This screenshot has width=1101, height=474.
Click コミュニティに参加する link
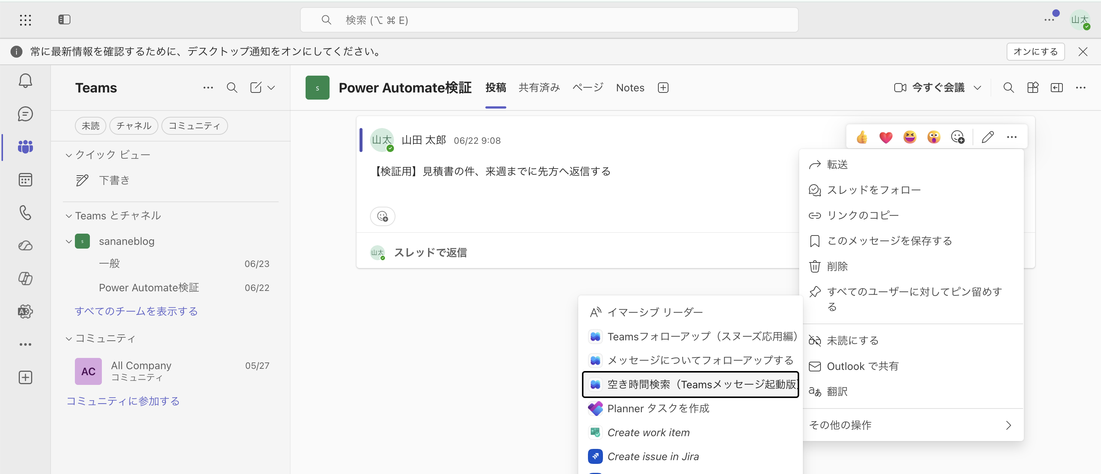[x=123, y=401]
